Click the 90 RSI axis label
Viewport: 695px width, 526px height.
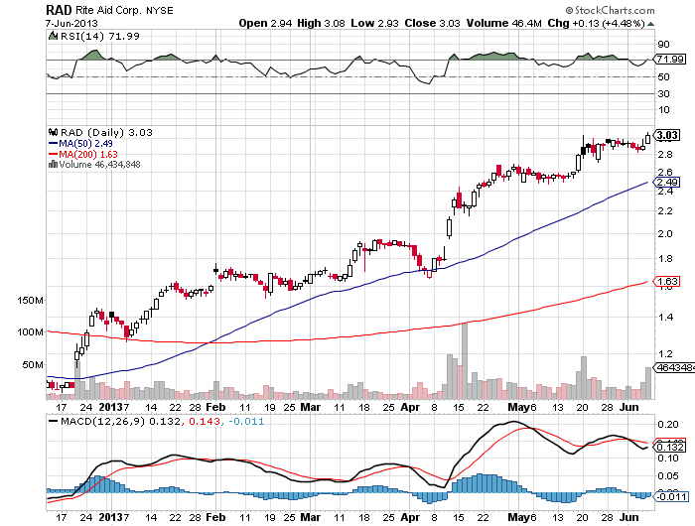[x=664, y=45]
